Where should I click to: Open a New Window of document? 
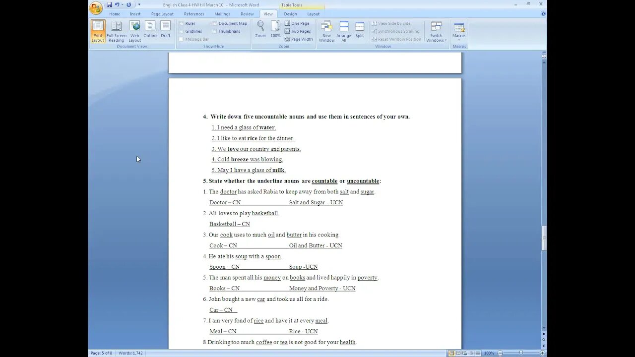(x=326, y=31)
